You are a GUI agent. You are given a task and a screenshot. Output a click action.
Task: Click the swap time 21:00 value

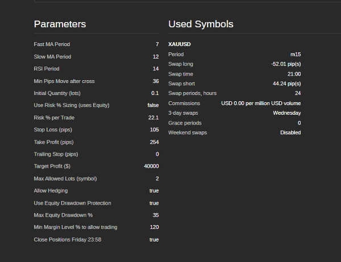pos(294,74)
